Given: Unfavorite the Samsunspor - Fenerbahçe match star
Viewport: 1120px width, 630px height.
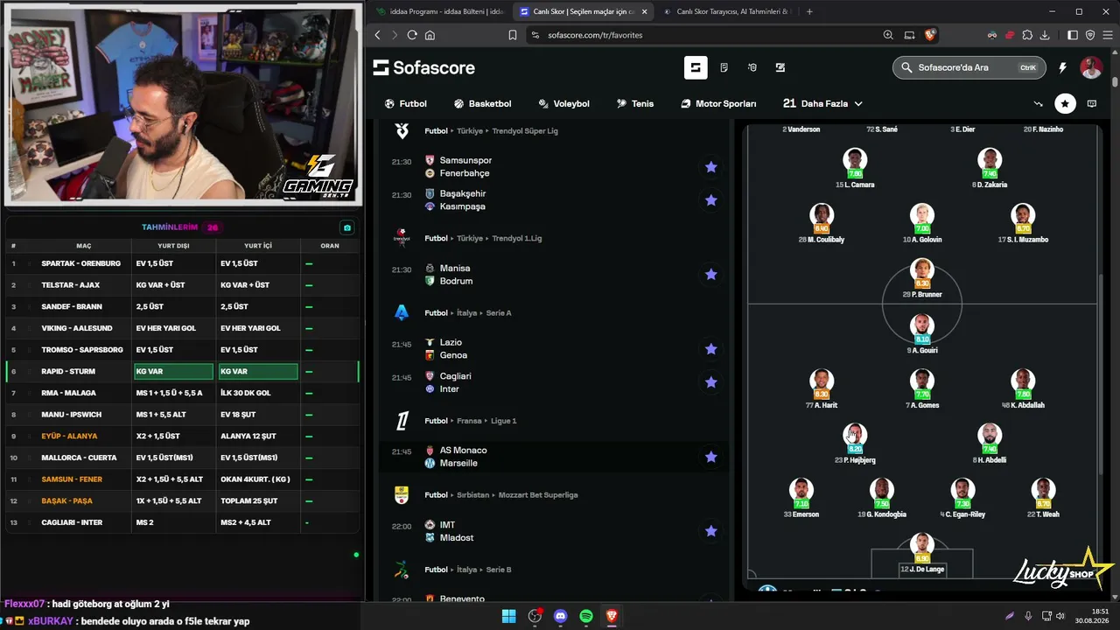Looking at the screenshot, I should [x=710, y=167].
